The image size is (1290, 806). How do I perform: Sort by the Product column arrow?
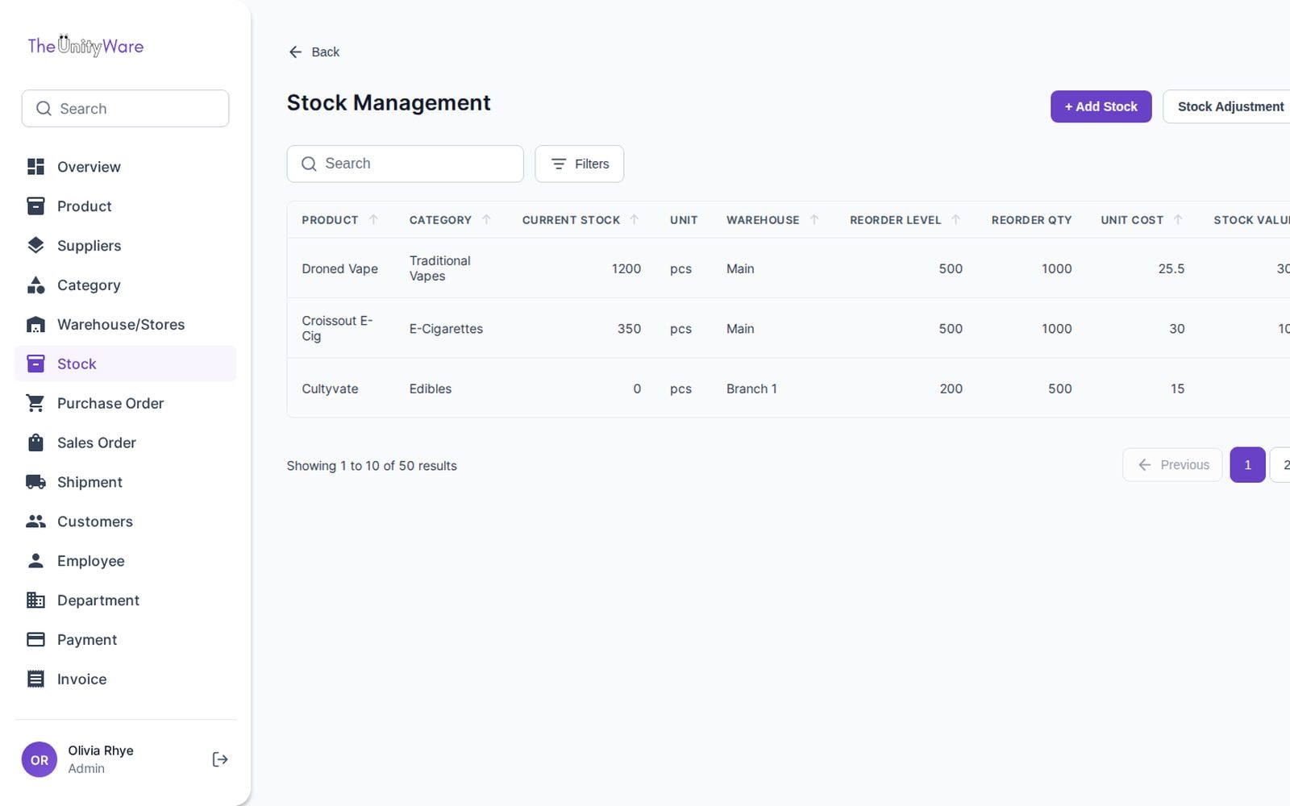coord(373,219)
